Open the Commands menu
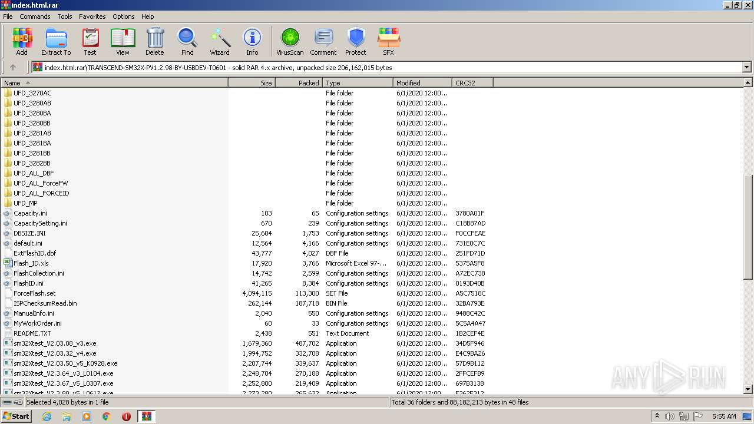754x424 pixels. tap(35, 16)
